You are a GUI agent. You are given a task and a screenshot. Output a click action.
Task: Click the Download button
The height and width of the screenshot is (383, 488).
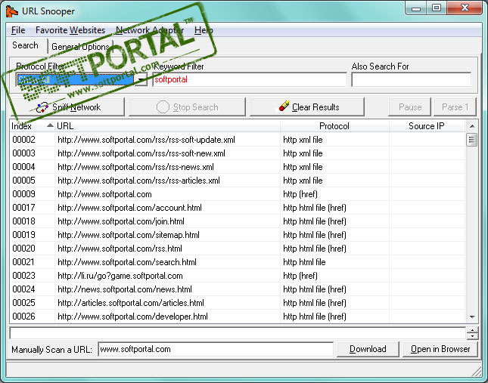tap(368, 349)
